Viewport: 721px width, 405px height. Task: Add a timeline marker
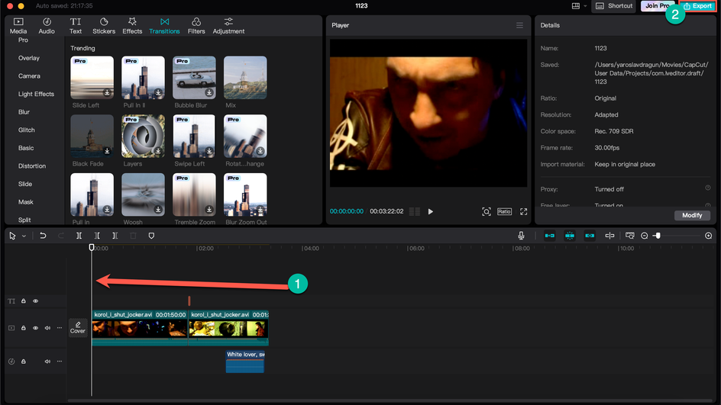point(151,236)
